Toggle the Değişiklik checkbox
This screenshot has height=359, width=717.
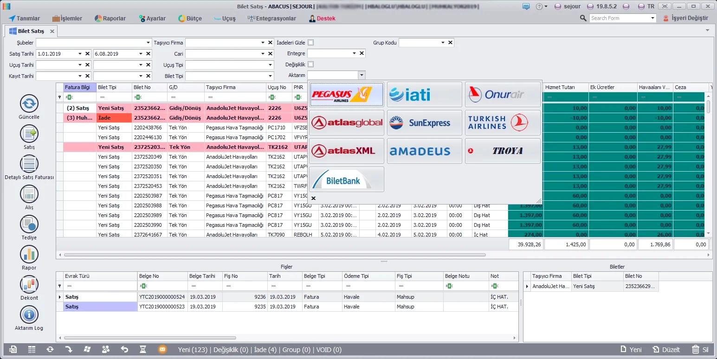[x=311, y=64]
